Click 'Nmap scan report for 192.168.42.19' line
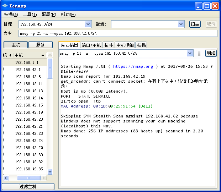The image size is (221, 192). pos(103,76)
